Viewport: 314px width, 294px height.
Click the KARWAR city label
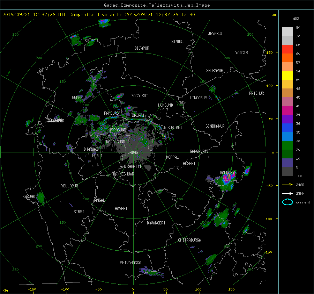tap(29, 196)
